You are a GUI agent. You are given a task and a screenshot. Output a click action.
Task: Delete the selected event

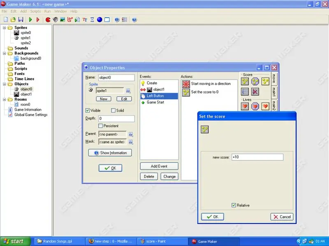coord(149,176)
